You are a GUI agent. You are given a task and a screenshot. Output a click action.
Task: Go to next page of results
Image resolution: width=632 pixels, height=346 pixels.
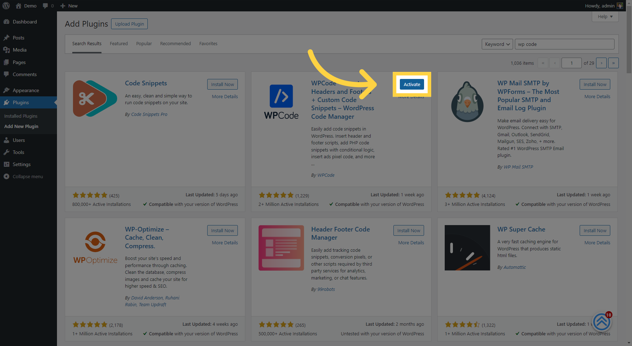(x=601, y=63)
